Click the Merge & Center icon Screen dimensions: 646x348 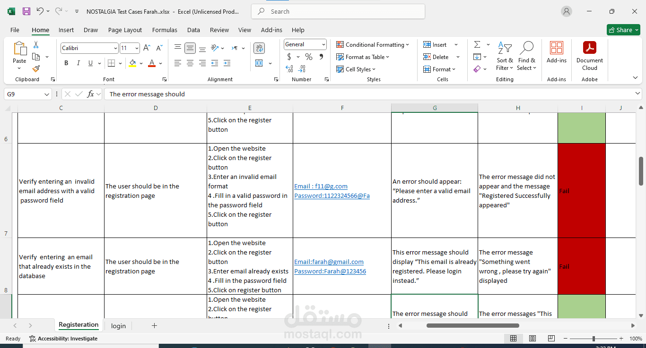point(259,63)
